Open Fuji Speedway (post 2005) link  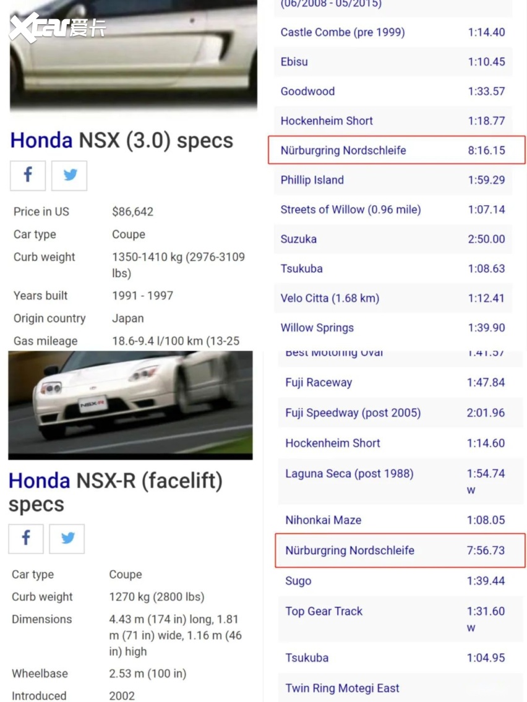coord(353,413)
